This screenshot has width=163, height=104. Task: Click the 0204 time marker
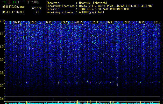(x=64, y=22)
